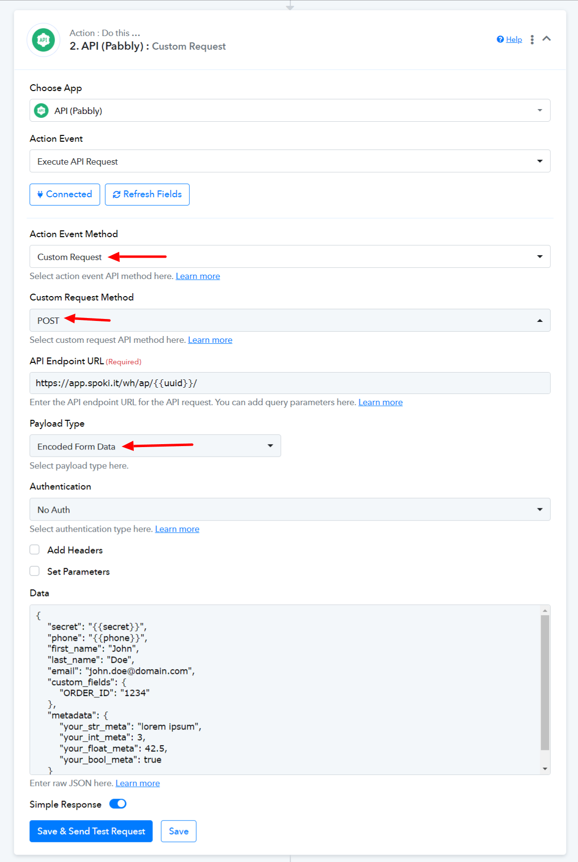Click the API icon in Choose App field

click(41, 111)
